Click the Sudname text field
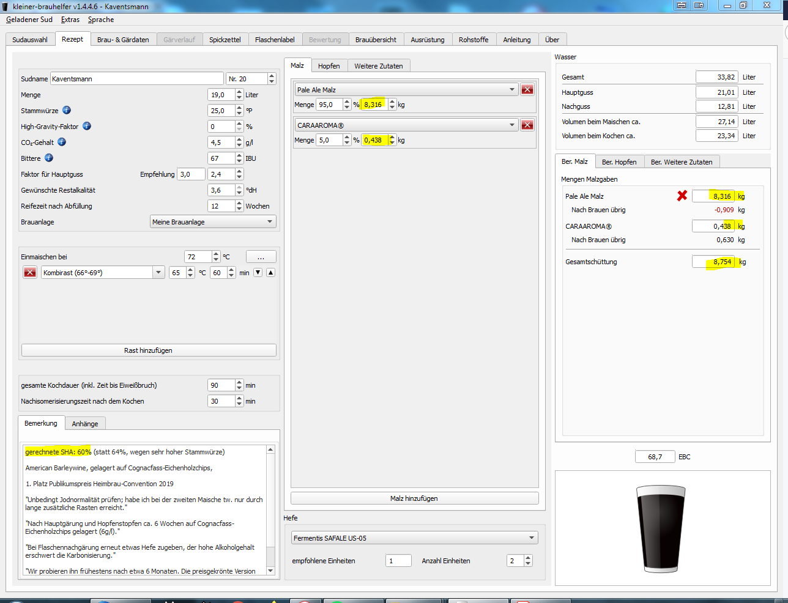788x603 pixels. (136, 79)
